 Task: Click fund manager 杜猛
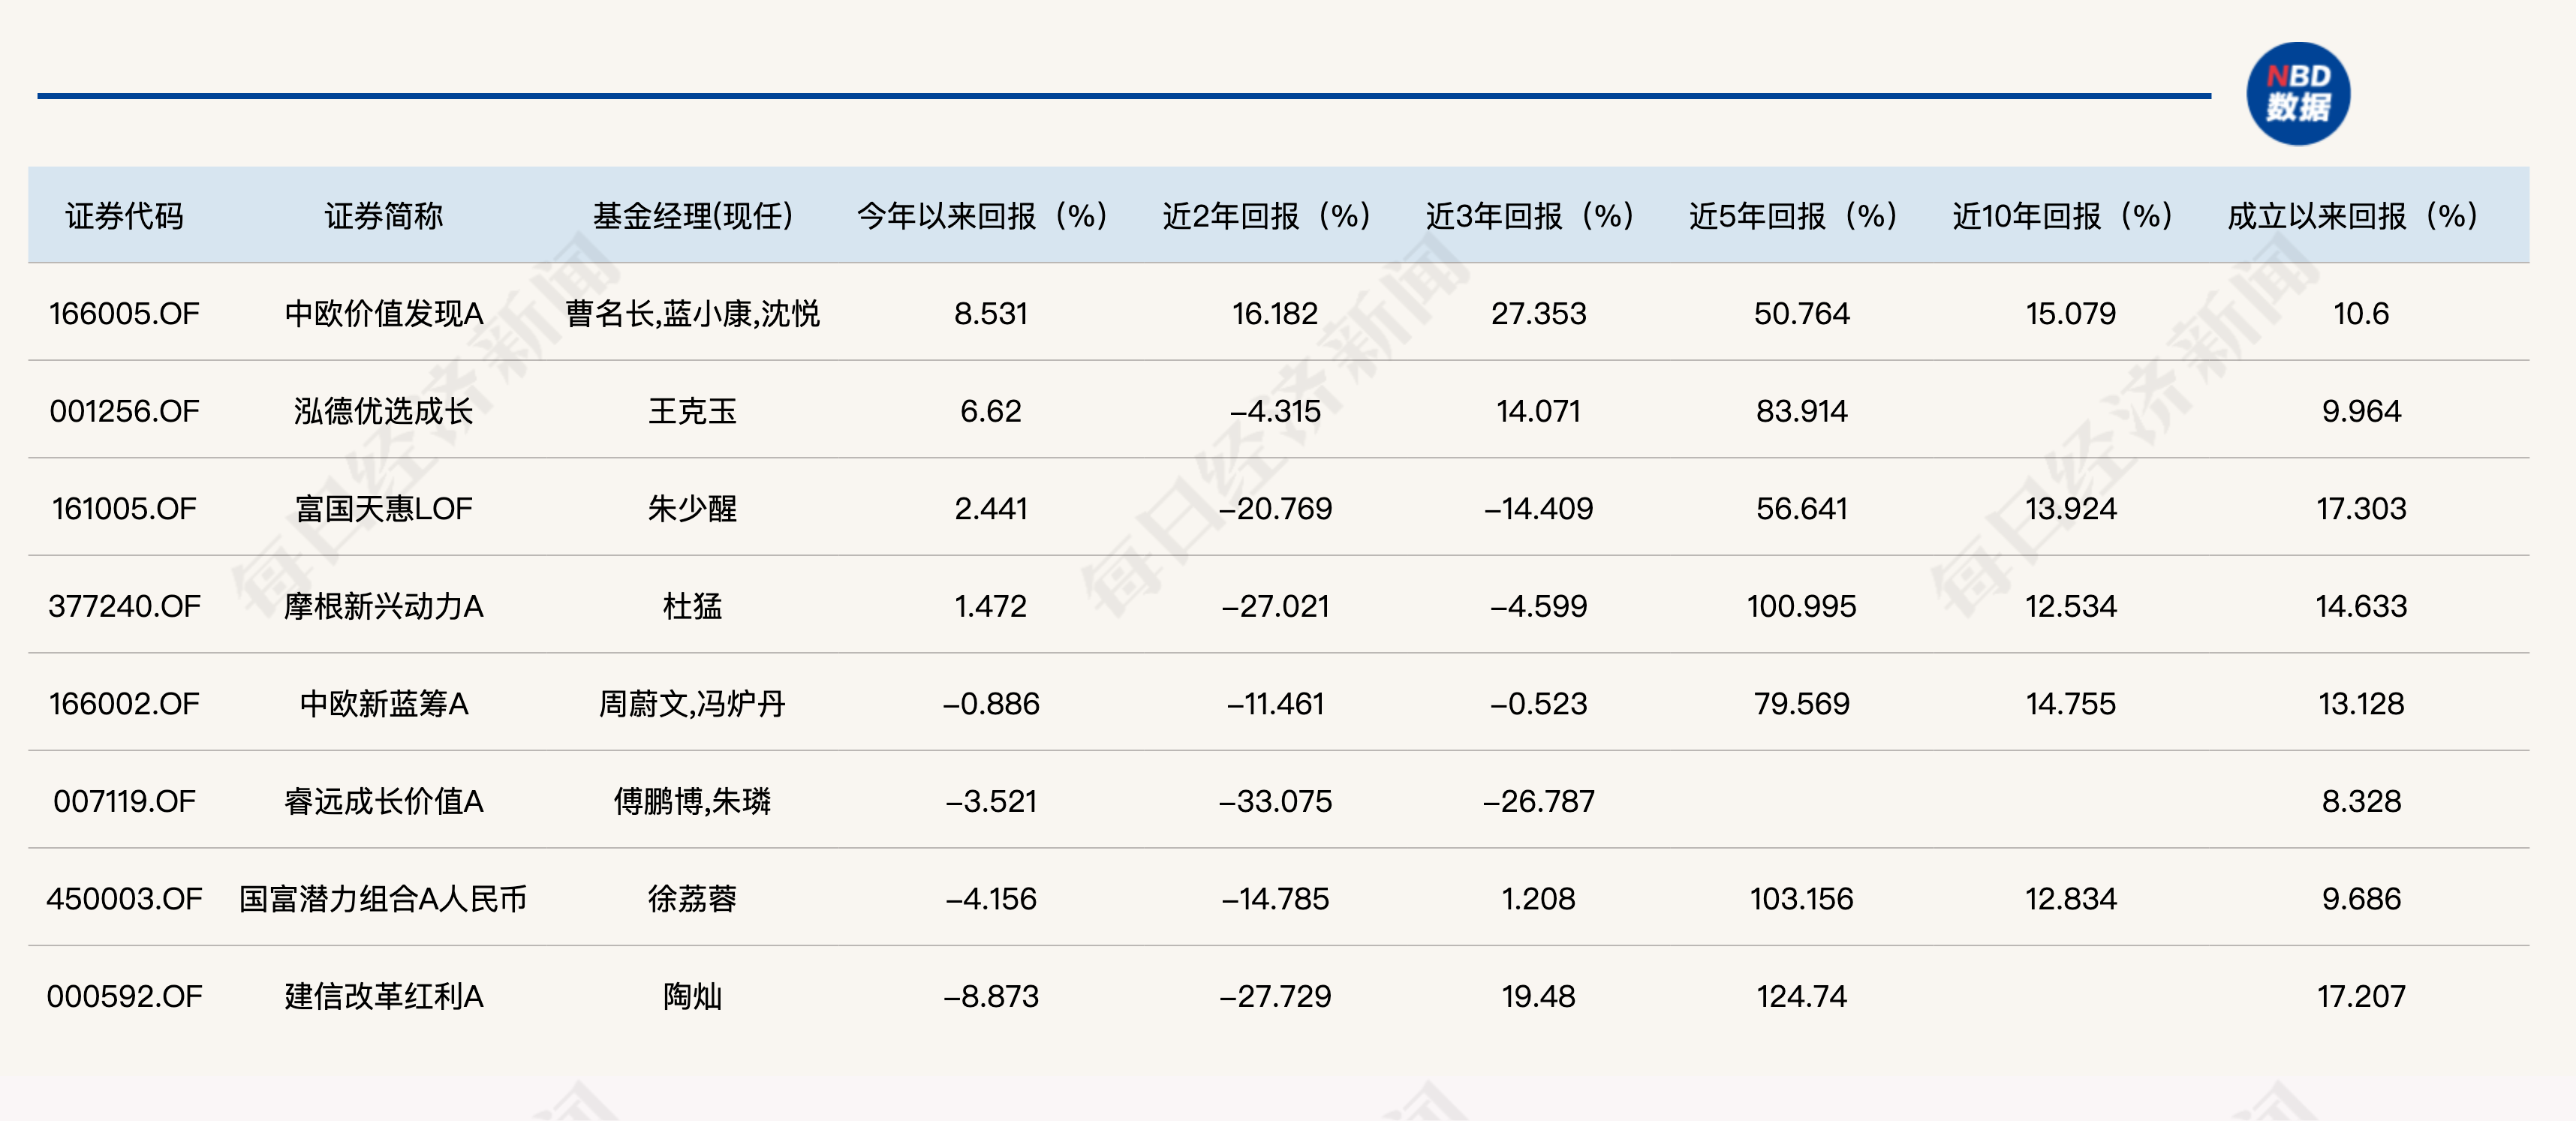point(692,606)
